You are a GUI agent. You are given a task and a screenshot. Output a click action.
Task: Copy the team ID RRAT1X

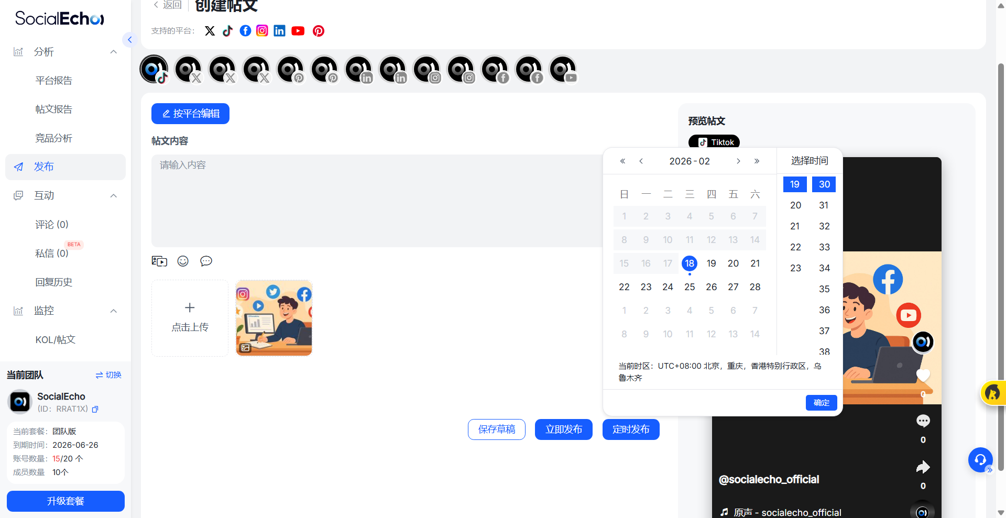[95, 409]
